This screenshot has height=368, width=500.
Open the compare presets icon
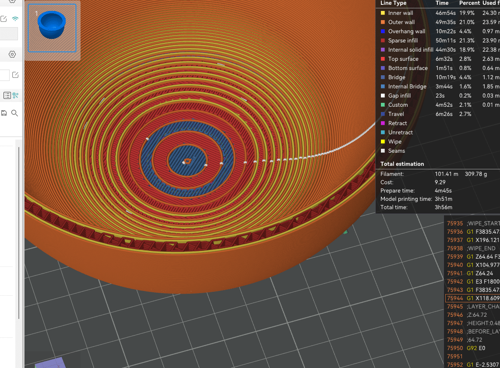(15, 95)
